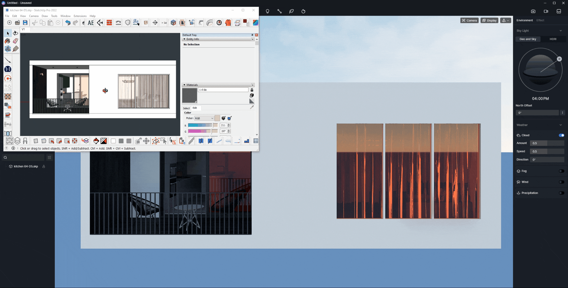Screen dimensions: 568x288
Task: Select the Line drawing tool
Action: tap(8, 60)
